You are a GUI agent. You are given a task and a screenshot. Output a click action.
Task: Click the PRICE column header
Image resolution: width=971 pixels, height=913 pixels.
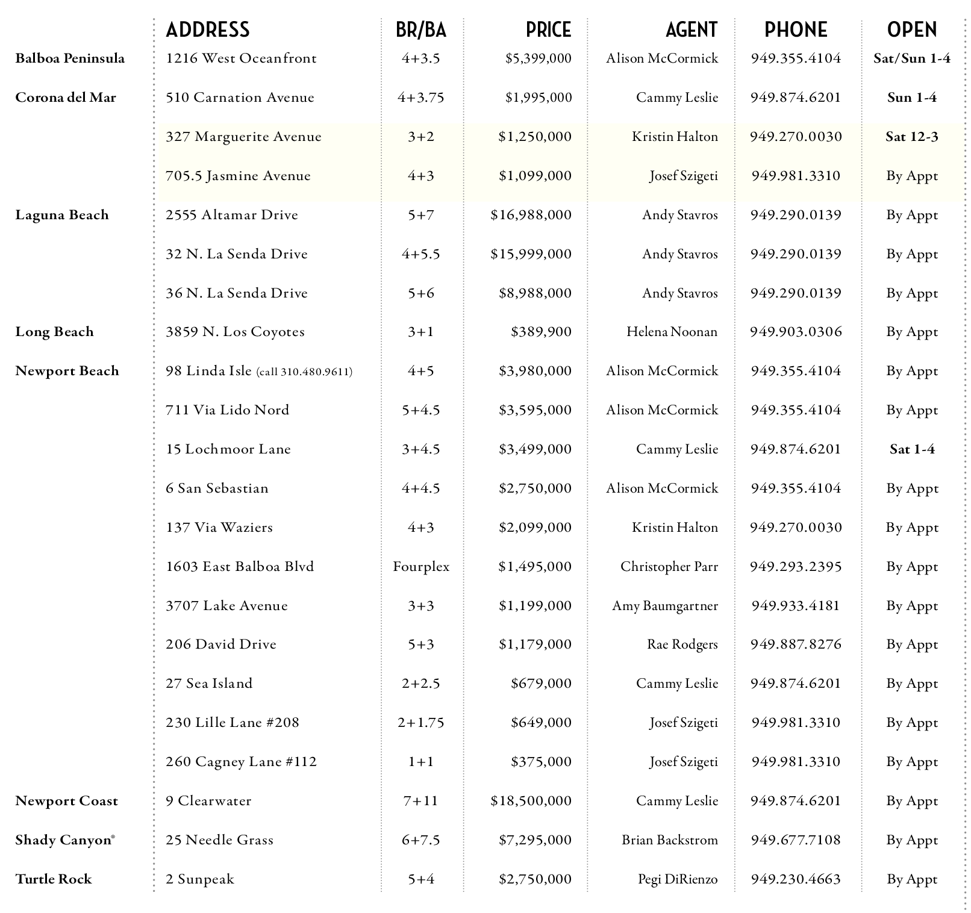548,30
